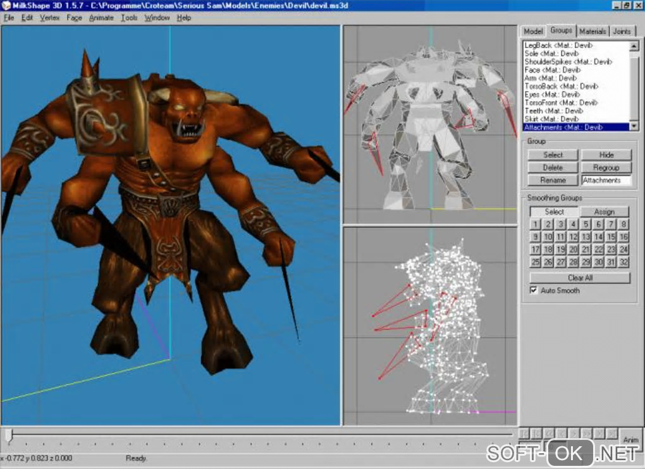Select smoothing group number 1
The width and height of the screenshot is (645, 469).
tap(536, 224)
